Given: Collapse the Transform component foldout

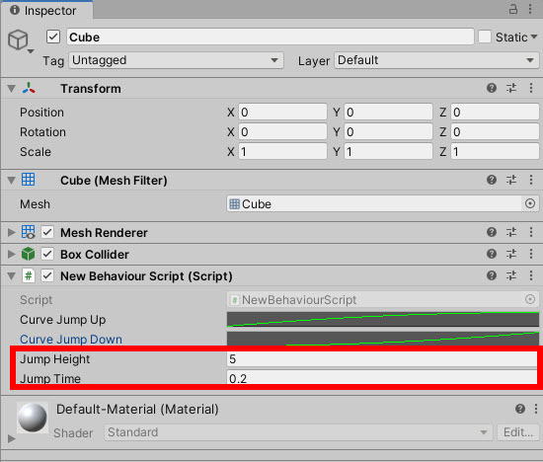Looking at the screenshot, I should coord(12,89).
